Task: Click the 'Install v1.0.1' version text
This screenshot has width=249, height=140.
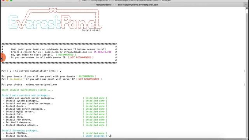Action: [x=91, y=30]
